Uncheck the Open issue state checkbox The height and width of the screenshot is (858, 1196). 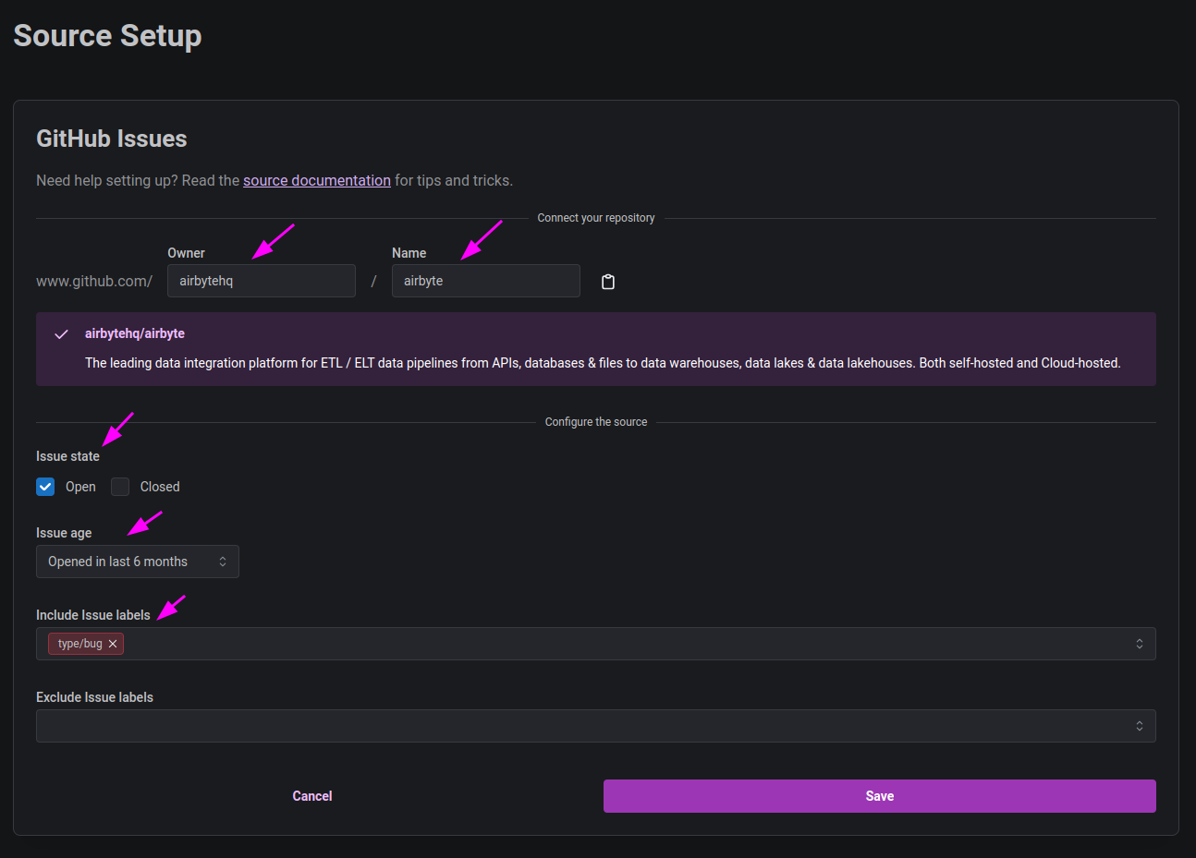(45, 487)
